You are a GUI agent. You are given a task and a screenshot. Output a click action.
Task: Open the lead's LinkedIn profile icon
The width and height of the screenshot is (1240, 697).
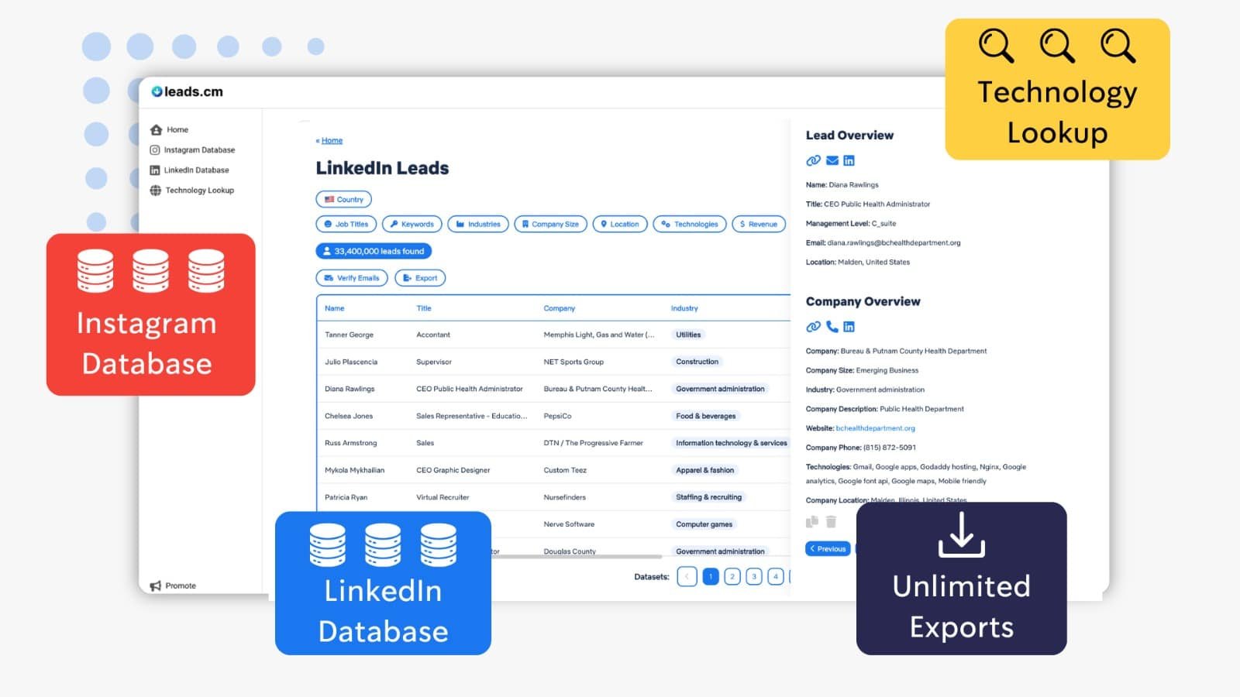[x=849, y=160]
